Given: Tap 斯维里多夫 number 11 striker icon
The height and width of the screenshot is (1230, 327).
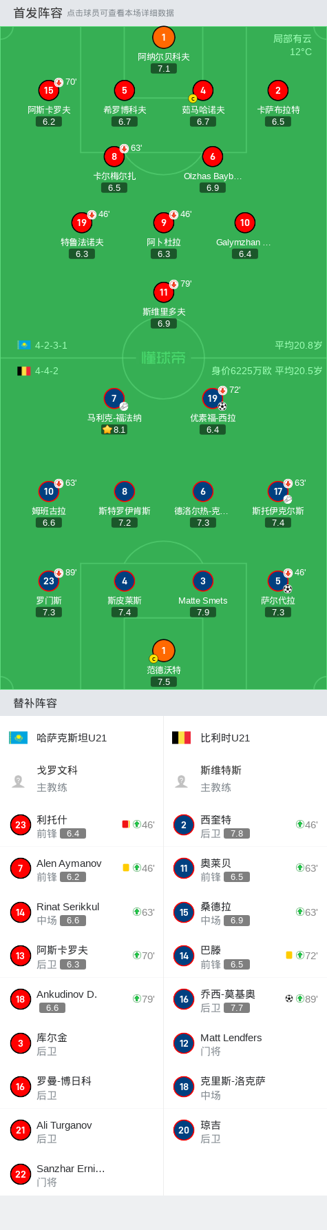Looking at the screenshot, I should coord(163,292).
